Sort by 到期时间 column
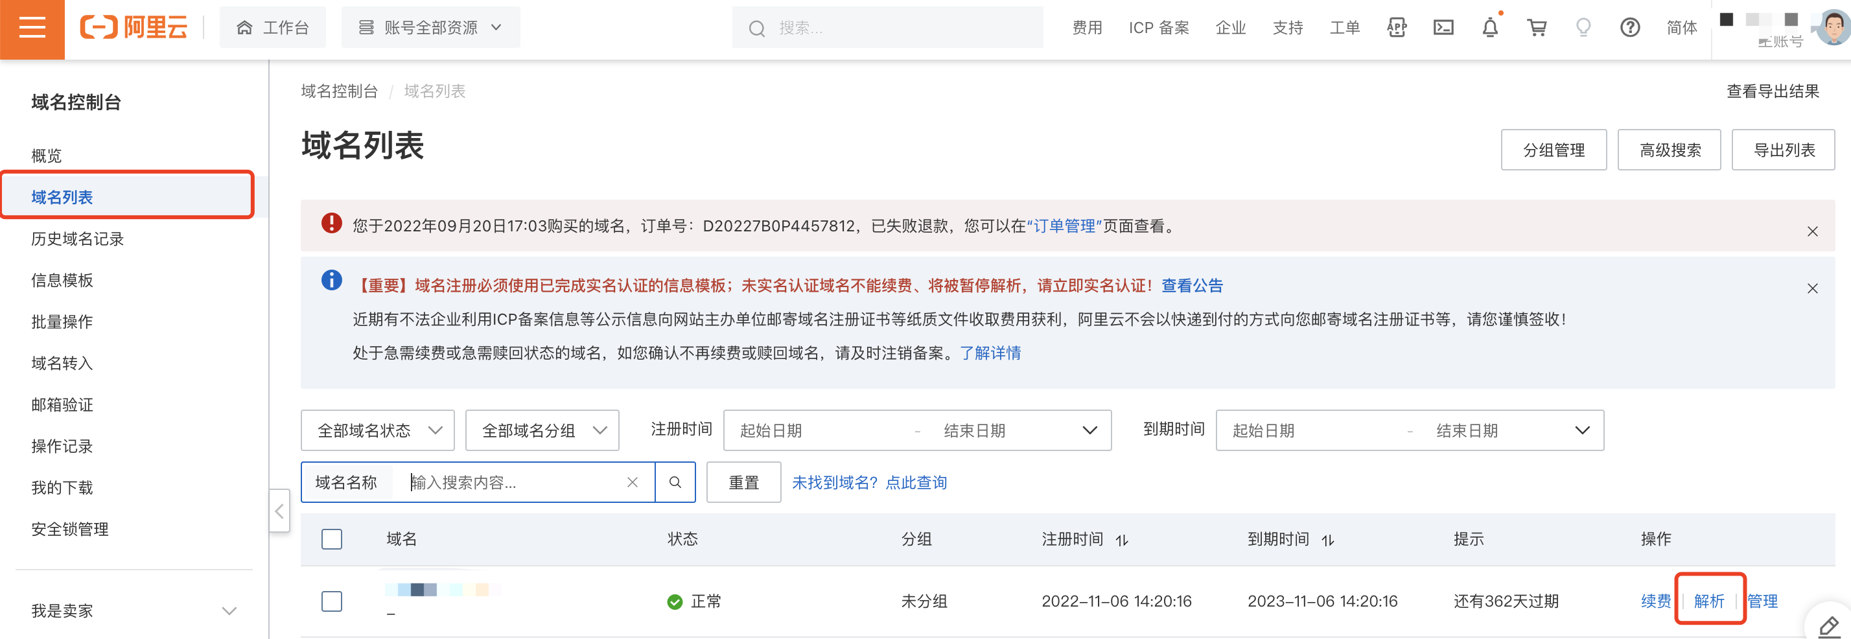 click(1328, 540)
